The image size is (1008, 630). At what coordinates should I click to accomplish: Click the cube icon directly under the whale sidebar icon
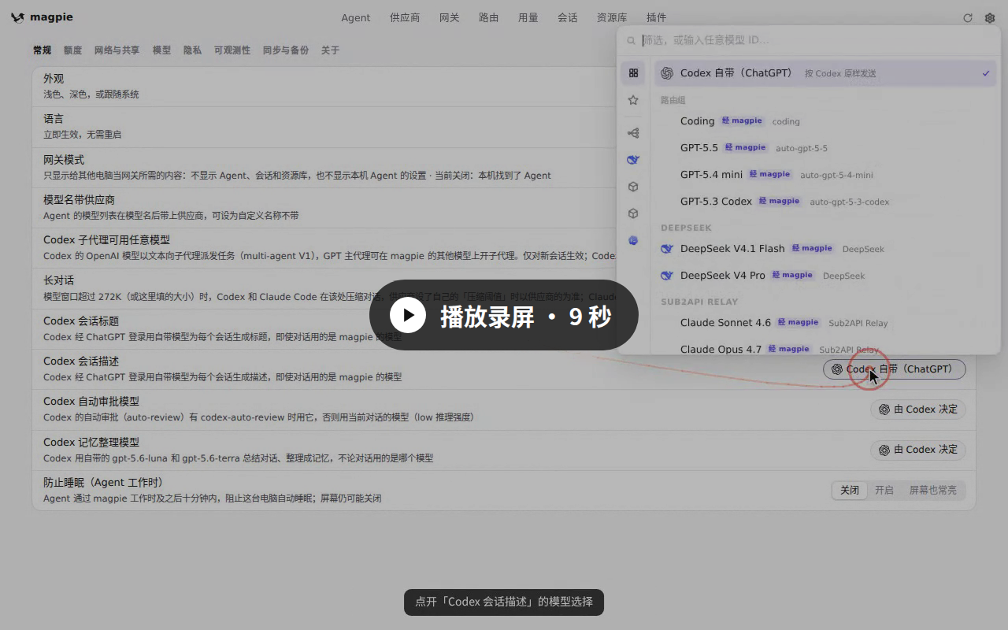633,187
